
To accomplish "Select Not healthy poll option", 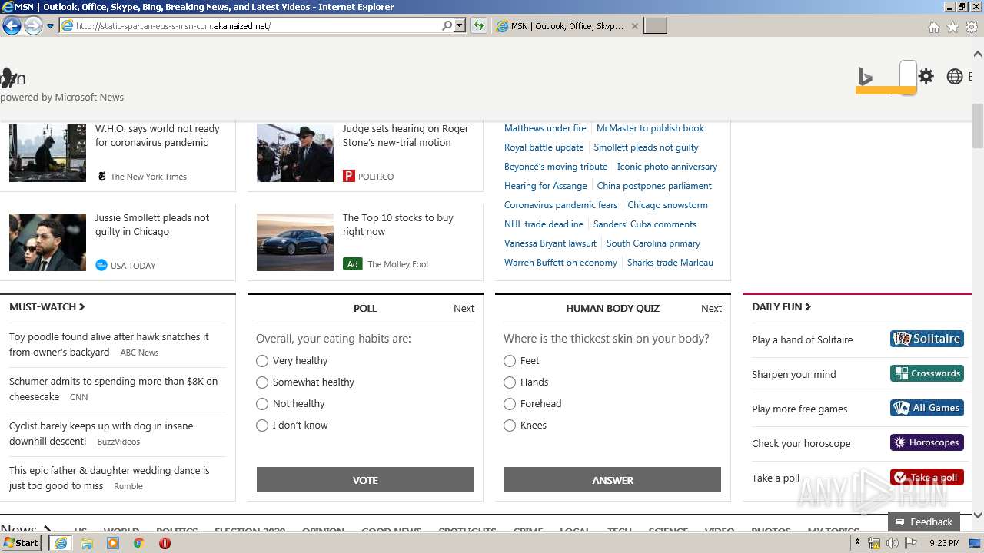I will coord(262,404).
